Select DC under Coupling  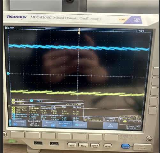pos(15,125)
